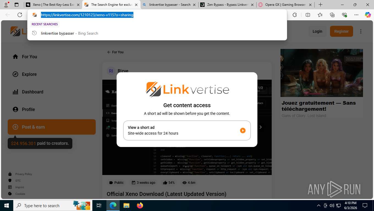This screenshot has height=211, width=374.
Task: Click the browser refresh button
Action: tap(20, 15)
